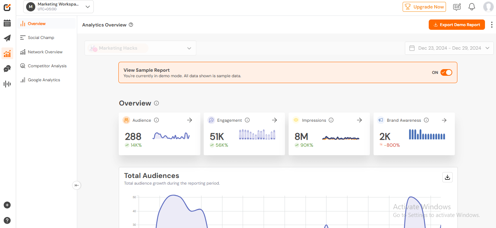Click the Engagement value 51K
Screen dimensions: 496x228
(x=217, y=137)
